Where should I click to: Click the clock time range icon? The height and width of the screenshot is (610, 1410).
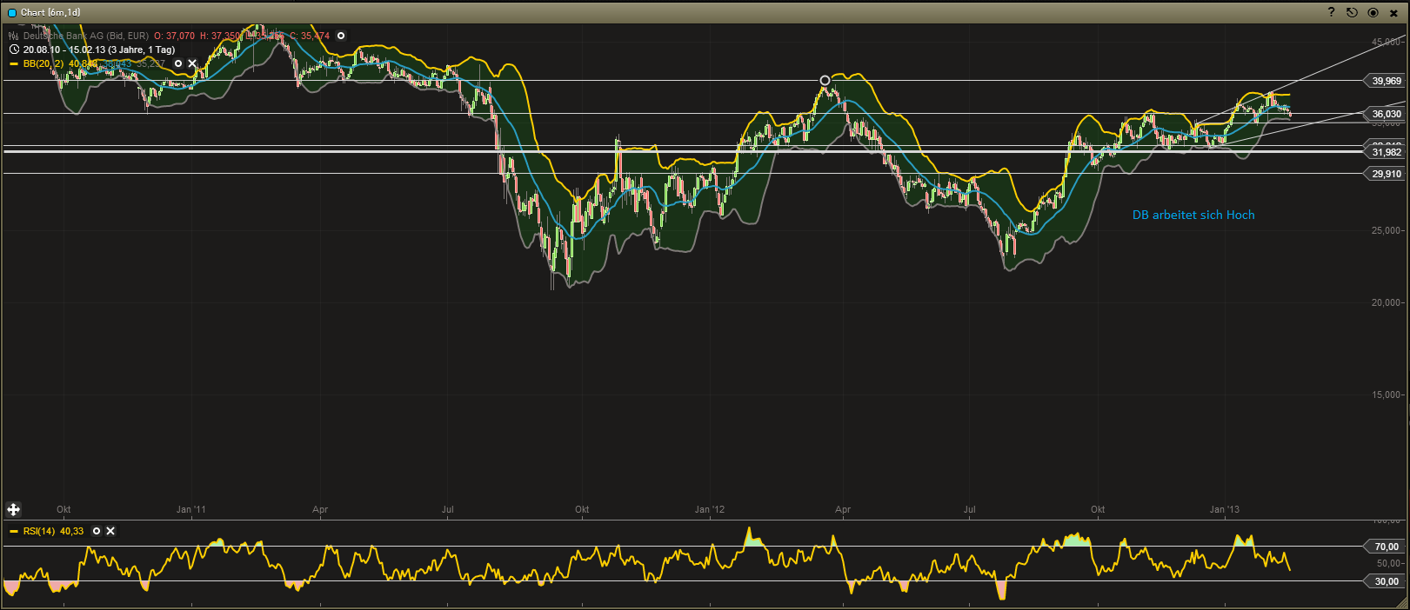[x=14, y=50]
